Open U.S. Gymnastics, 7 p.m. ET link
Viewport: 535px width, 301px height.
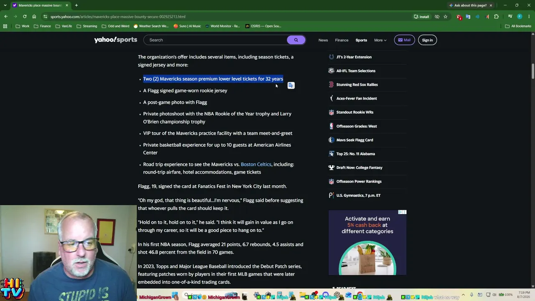pyautogui.click(x=358, y=195)
